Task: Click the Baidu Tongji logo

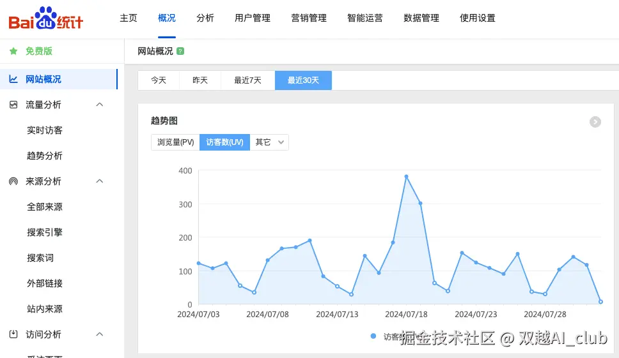Action: tap(45, 18)
